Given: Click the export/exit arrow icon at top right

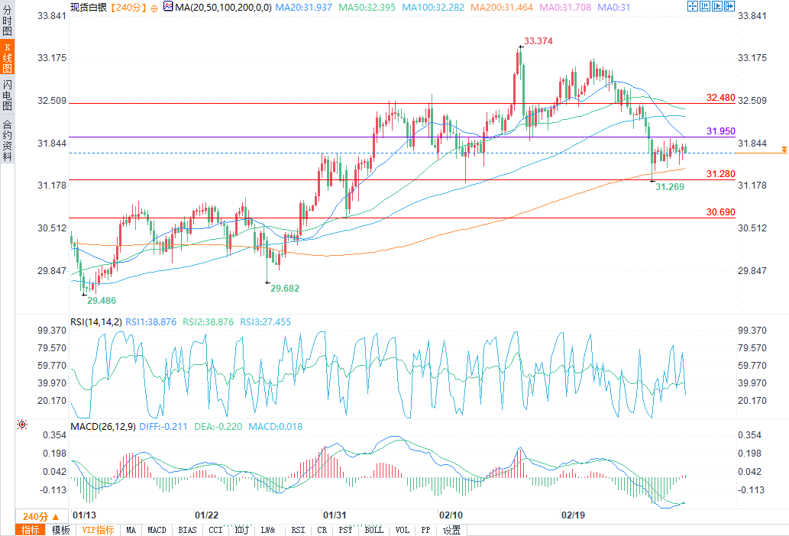Looking at the screenshot, I should 729,7.
